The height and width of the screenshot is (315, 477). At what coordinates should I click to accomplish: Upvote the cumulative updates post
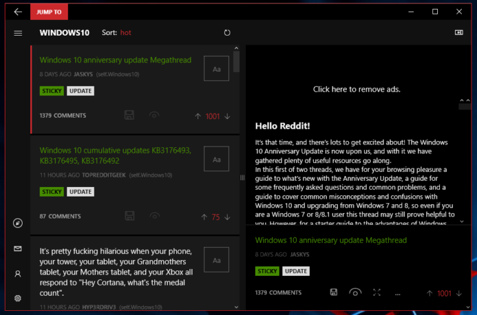click(204, 217)
